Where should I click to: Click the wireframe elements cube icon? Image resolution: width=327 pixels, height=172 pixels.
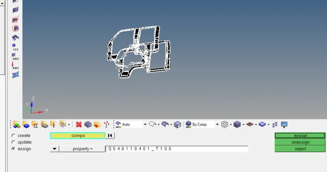pyautogui.click(x=225, y=125)
